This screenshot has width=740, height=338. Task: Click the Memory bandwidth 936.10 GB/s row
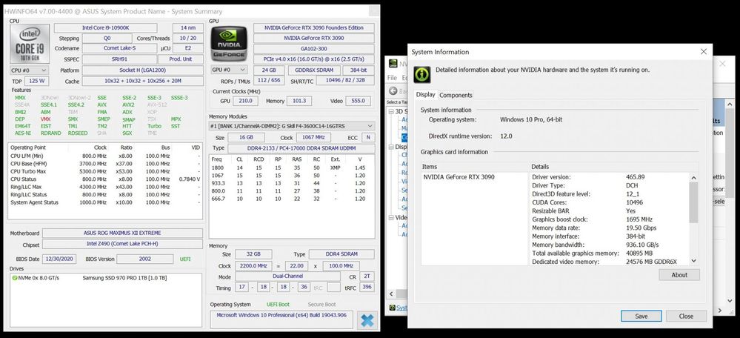point(609,245)
